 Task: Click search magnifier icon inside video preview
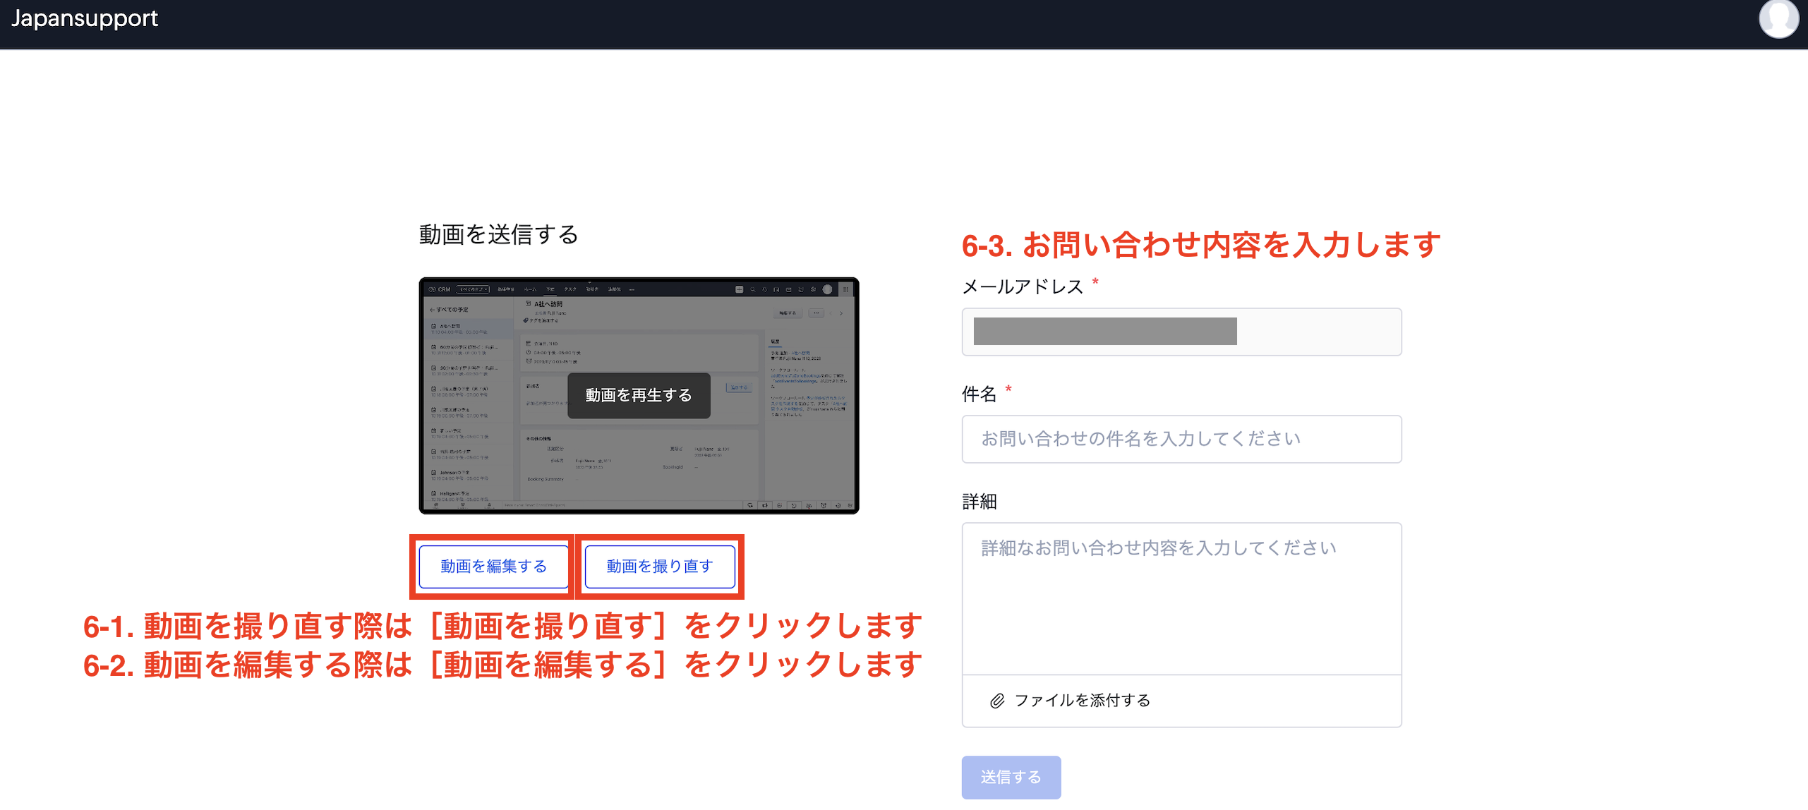pyautogui.click(x=752, y=289)
